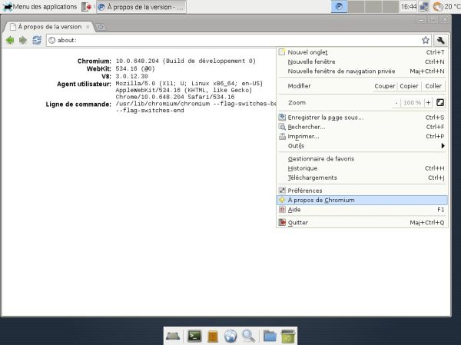This screenshot has width=461, height=345.
Task: Click the green back arrow button
Action: point(10,40)
